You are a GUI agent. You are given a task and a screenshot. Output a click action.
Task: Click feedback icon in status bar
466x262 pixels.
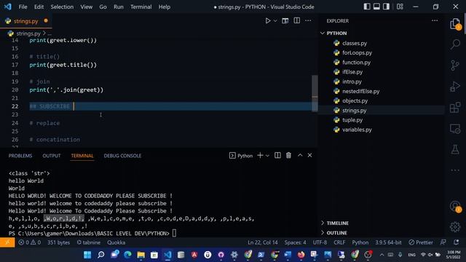[443, 242]
